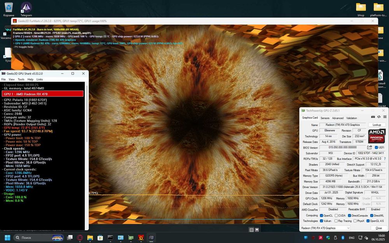Viewport: 389px width, 243px height.
Task: Open the Tools menu in GPU Shark
Action: 21,79
